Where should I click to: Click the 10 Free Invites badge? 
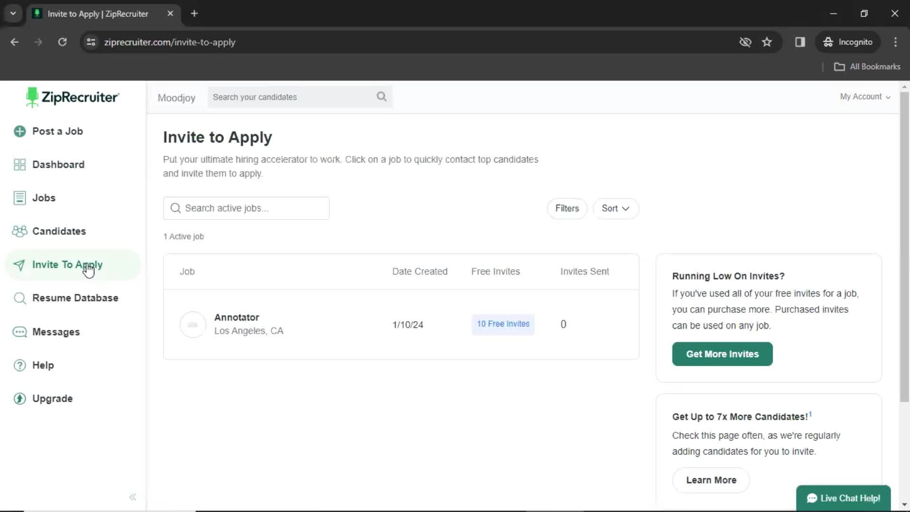point(503,323)
